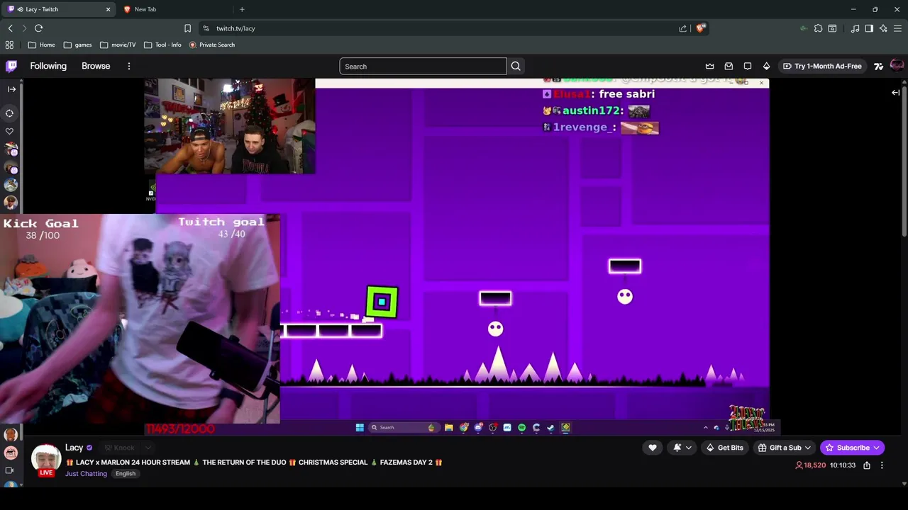Click the 18,520 viewer count

pyautogui.click(x=810, y=465)
